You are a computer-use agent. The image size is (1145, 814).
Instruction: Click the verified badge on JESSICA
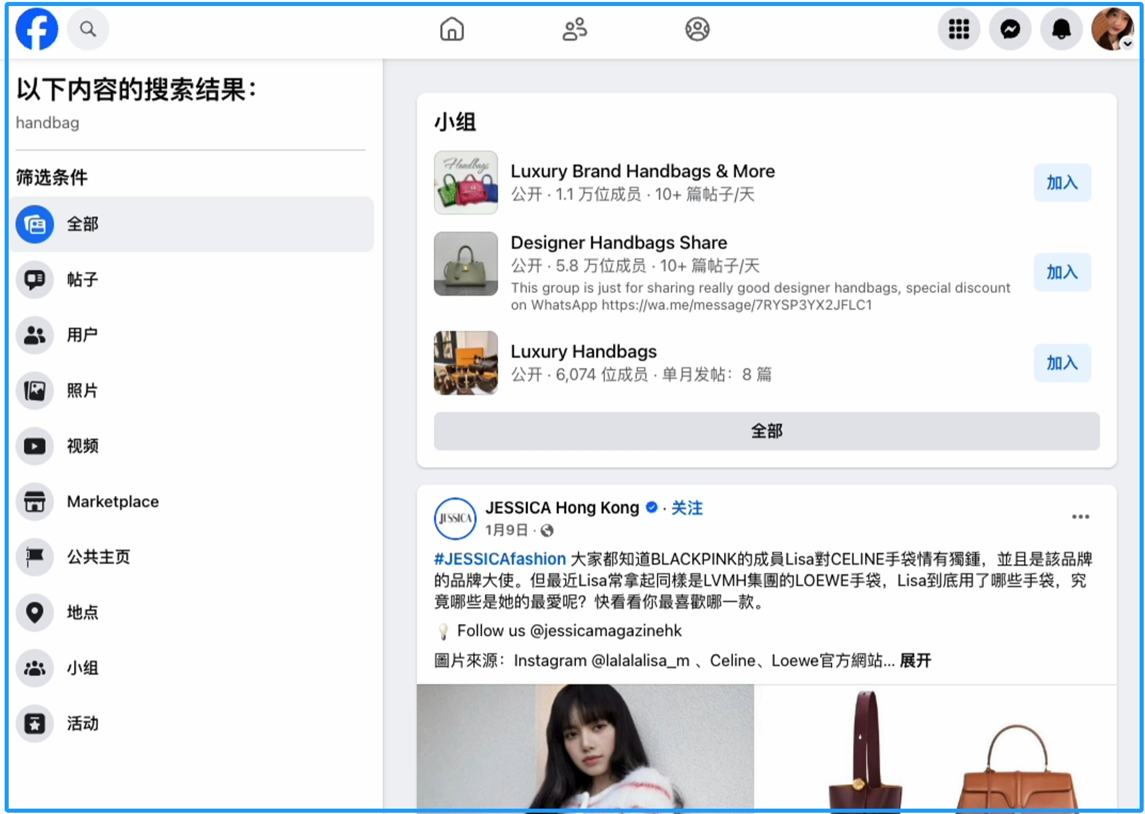(652, 508)
